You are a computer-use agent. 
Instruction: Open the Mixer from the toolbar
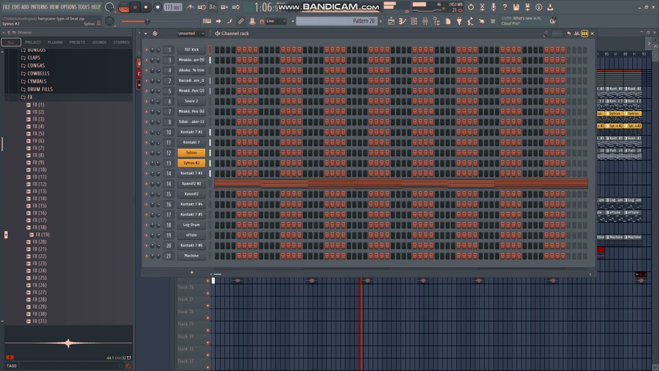[425, 21]
